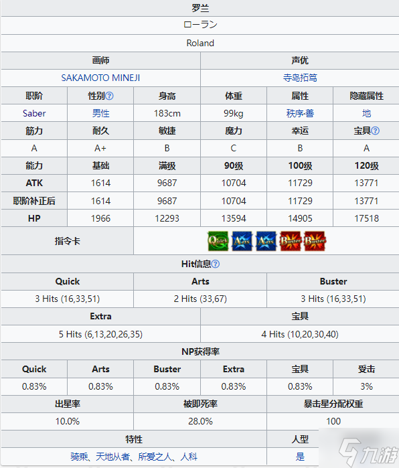Select the level 100 HP 14905
The image size is (399, 468).
click(x=300, y=218)
